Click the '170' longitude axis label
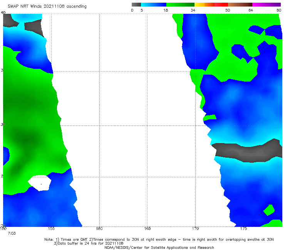The width and height of the screenshot is (285, 250). point(195,228)
